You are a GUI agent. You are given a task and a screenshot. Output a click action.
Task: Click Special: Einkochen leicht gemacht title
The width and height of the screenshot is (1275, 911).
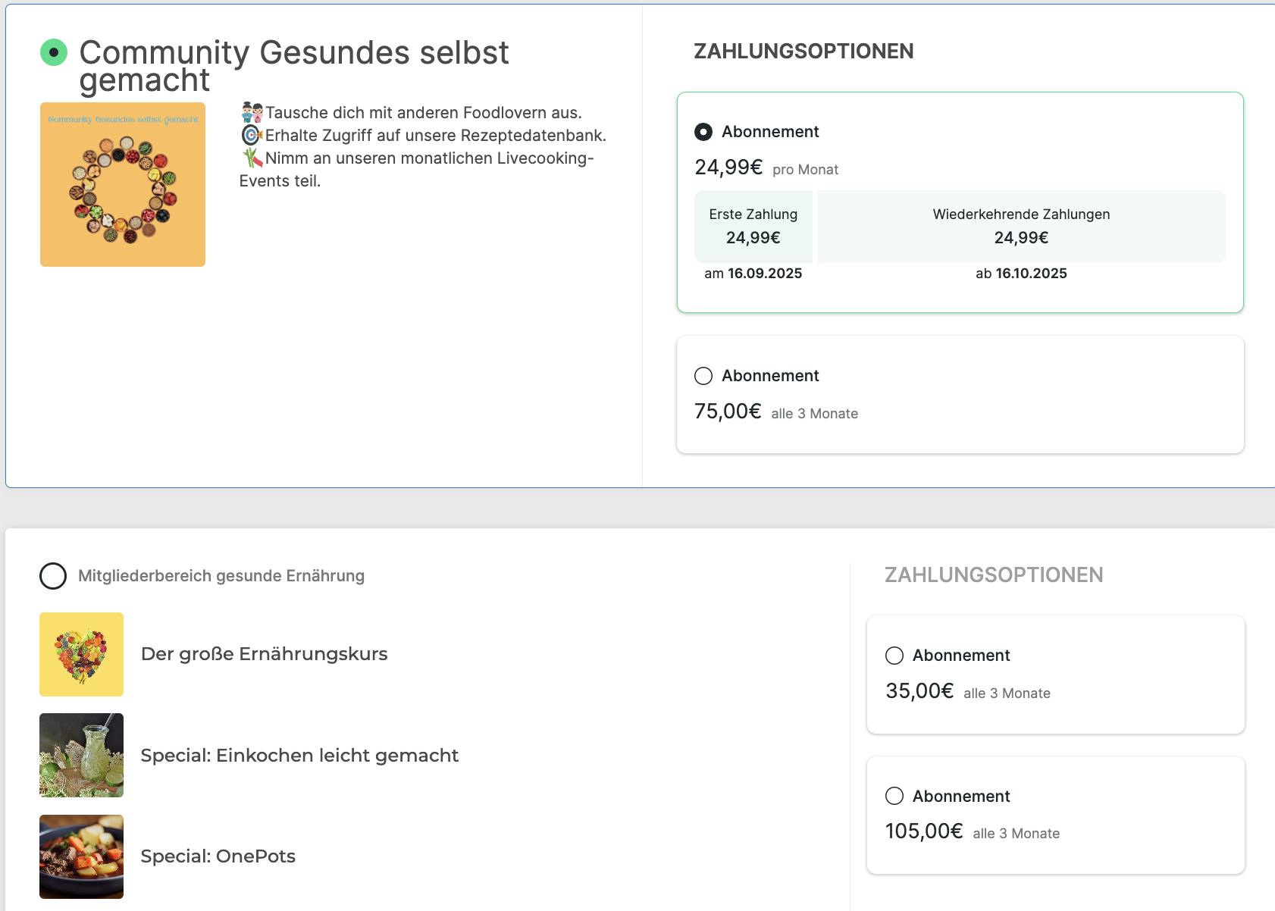pyautogui.click(x=299, y=756)
